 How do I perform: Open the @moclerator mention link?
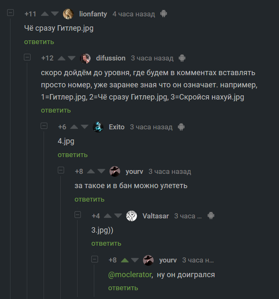point(130,274)
